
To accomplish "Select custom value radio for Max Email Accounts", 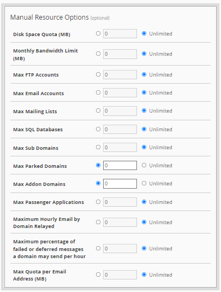I will 98,92.
